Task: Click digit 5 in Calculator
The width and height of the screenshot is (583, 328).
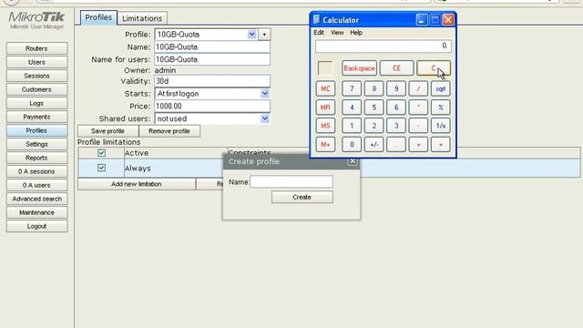Action: pyautogui.click(x=374, y=108)
